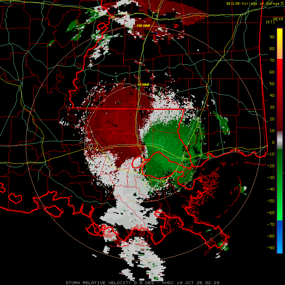Click the positive 40 knot scale label

272,96
